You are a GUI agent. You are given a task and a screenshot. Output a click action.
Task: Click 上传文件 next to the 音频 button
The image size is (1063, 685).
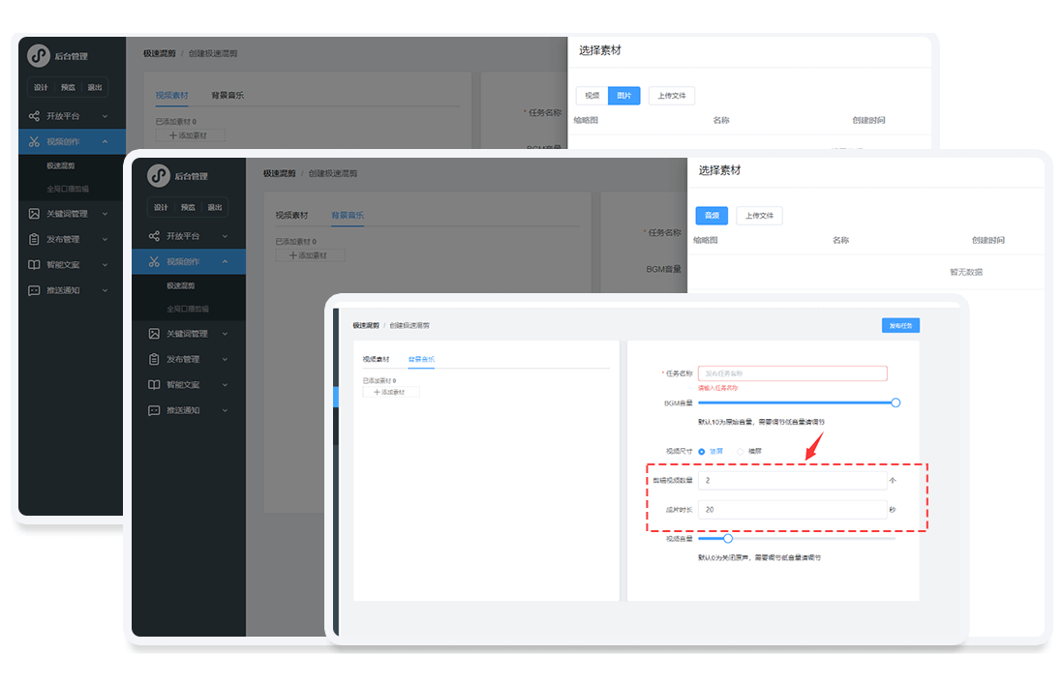pyautogui.click(x=759, y=216)
